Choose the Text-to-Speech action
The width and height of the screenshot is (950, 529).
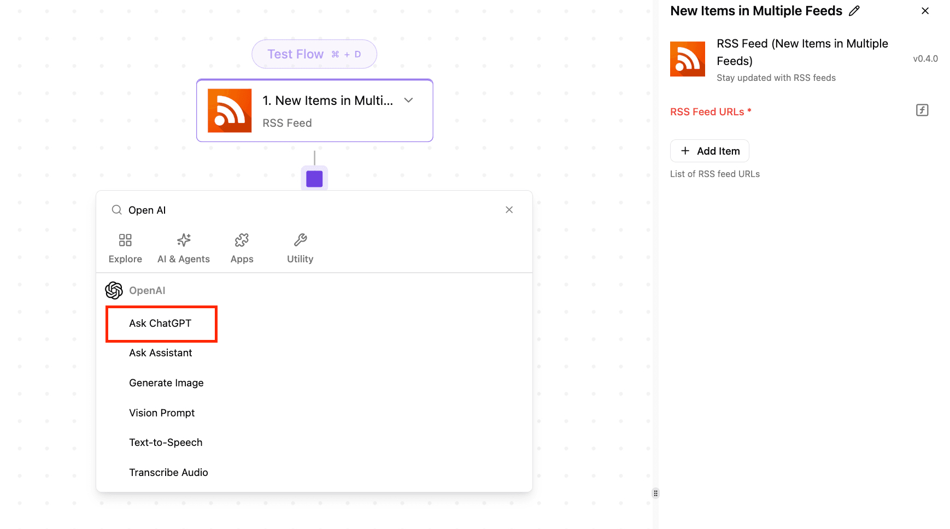click(166, 443)
